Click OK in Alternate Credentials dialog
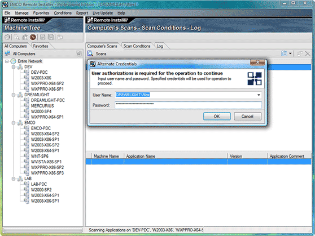The image size is (315, 236). (217, 116)
